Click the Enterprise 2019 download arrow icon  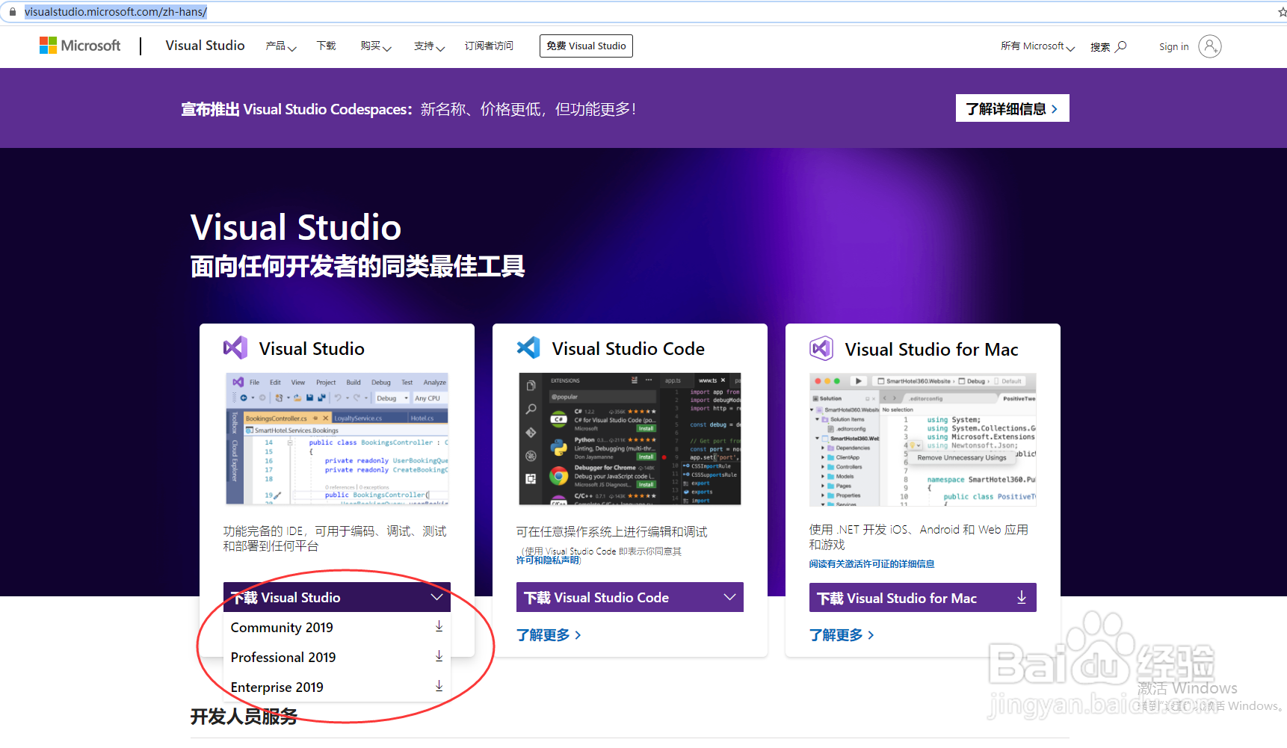[x=439, y=686]
